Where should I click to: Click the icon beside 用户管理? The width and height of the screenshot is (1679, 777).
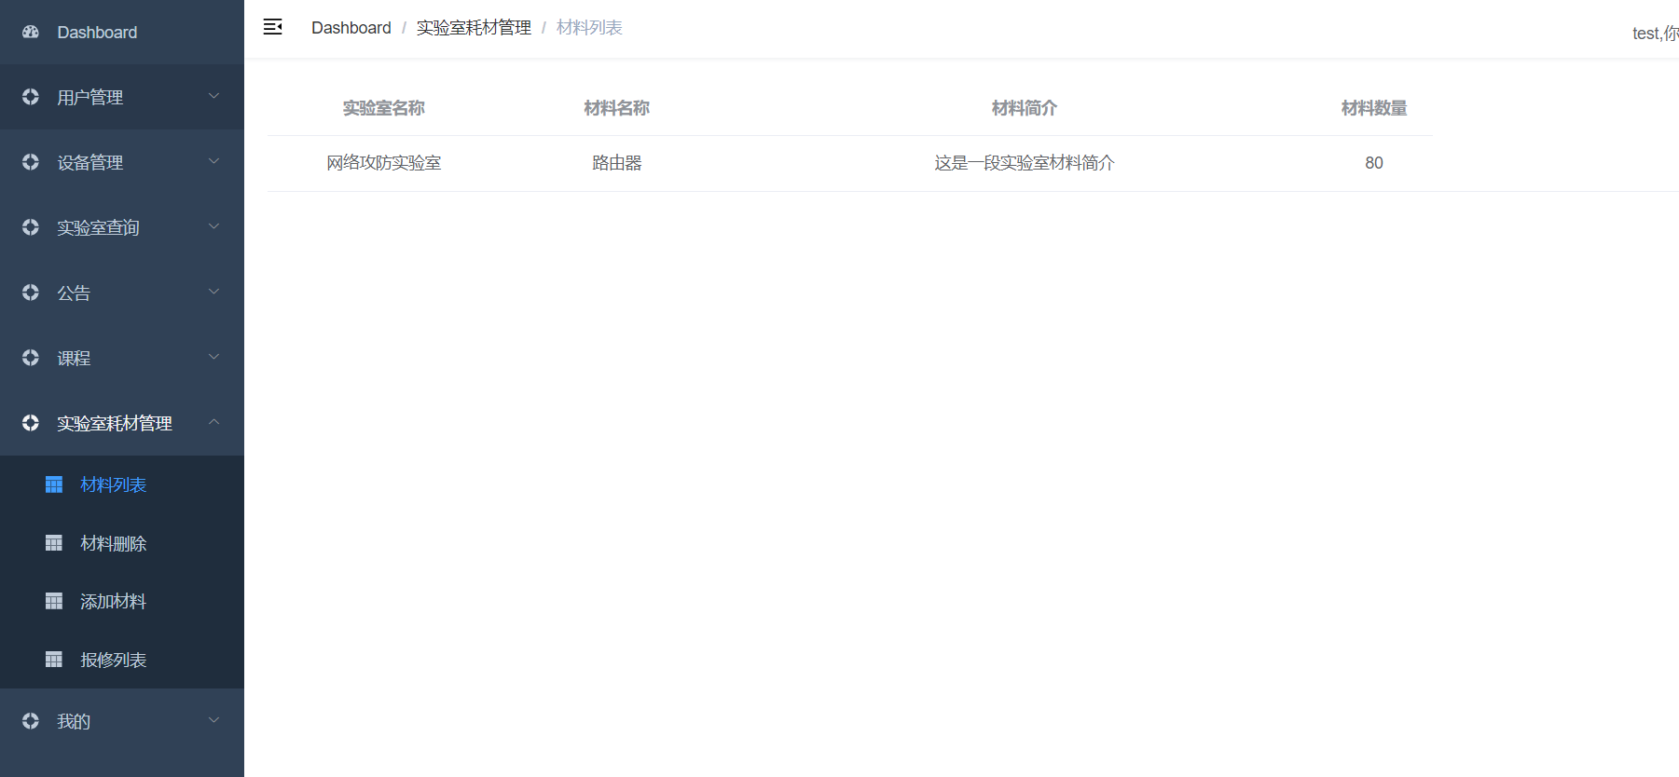(x=31, y=97)
